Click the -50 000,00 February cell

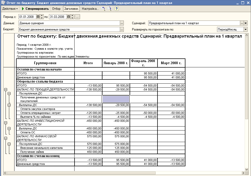click(144, 113)
